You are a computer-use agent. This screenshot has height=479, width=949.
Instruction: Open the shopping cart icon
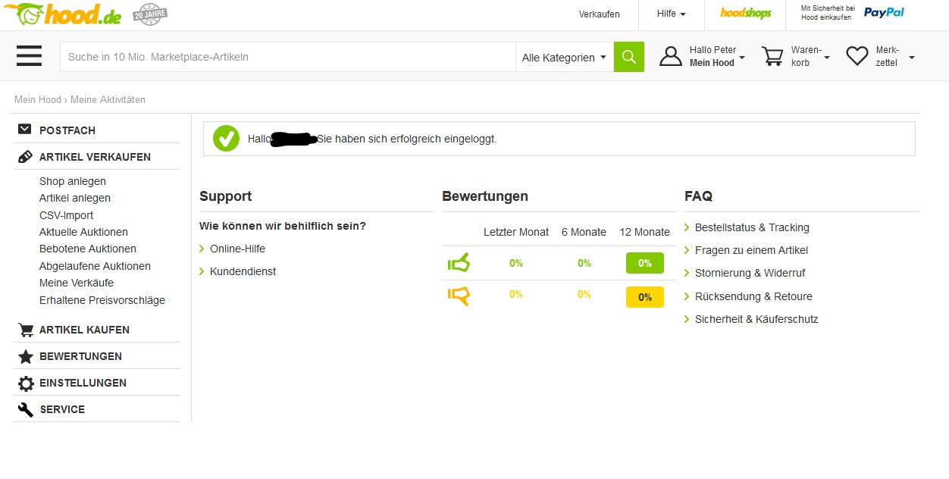(772, 57)
